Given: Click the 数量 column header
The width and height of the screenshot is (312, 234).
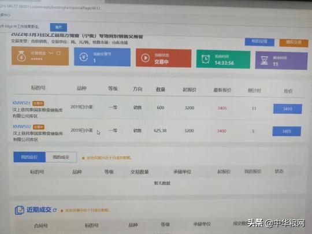Looking at the screenshot, I should 161,90.
